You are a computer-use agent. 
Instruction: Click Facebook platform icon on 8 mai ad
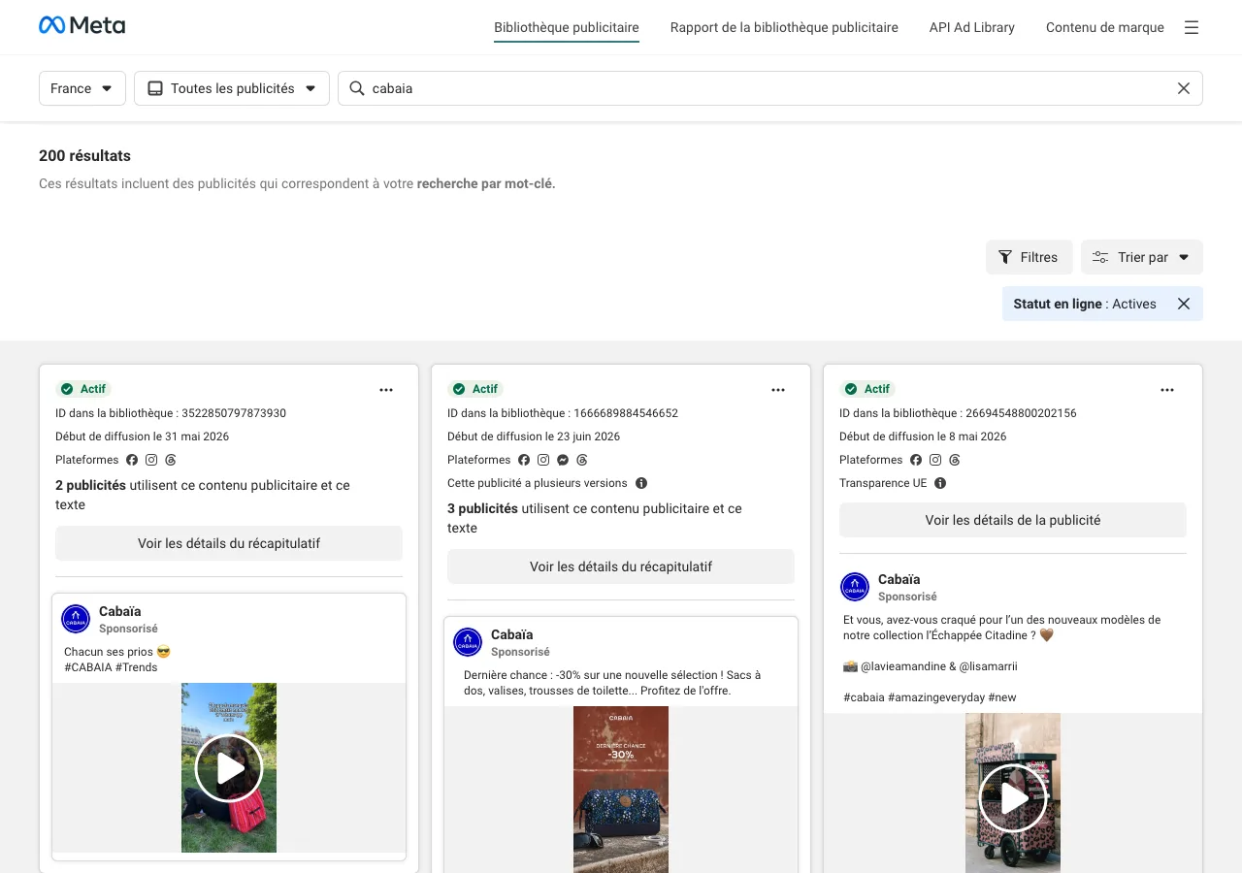[916, 460]
